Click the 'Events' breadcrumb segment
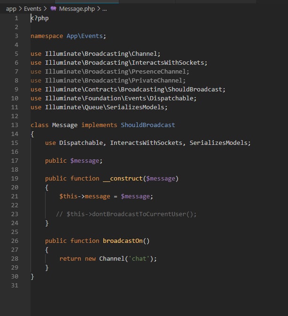This screenshot has width=288, height=316. click(32, 8)
